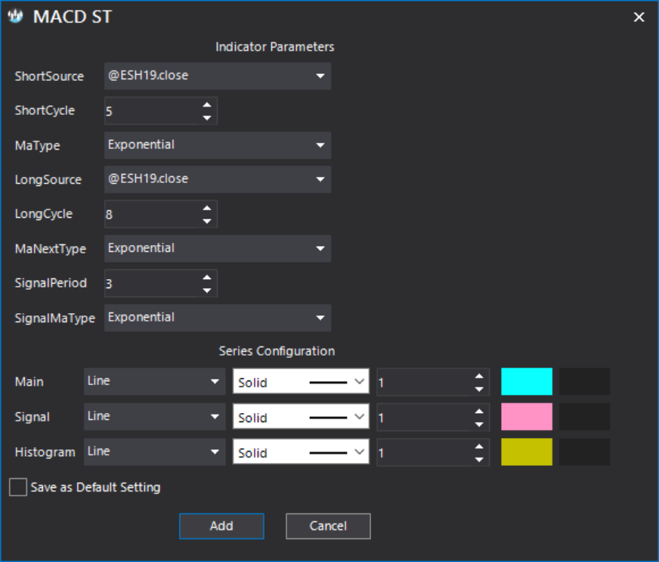Viewport: 659px width, 562px height.
Task: Increase the ShortCycle value with up arrow
Action: click(207, 105)
